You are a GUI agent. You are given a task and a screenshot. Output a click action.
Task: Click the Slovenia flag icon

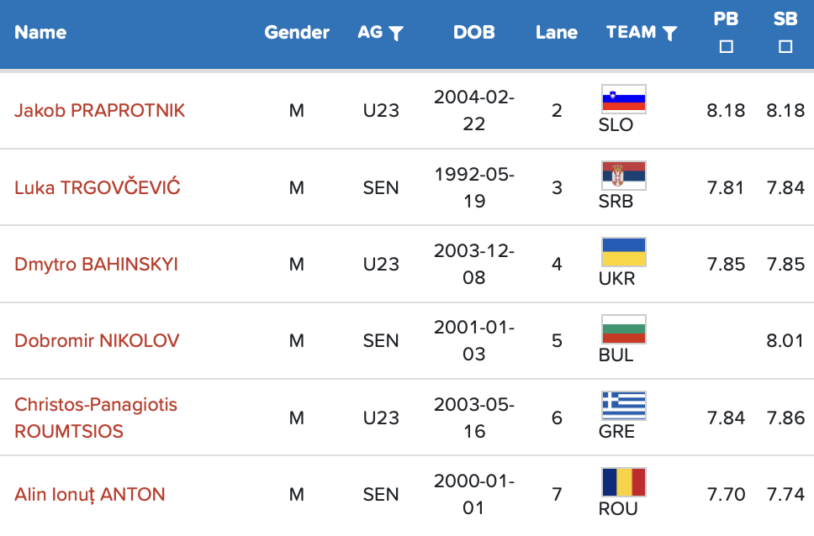[x=624, y=99]
